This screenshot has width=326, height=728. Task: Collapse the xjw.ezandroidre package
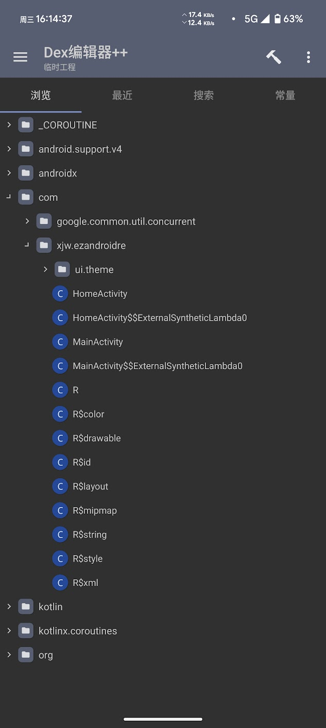pos(27,245)
